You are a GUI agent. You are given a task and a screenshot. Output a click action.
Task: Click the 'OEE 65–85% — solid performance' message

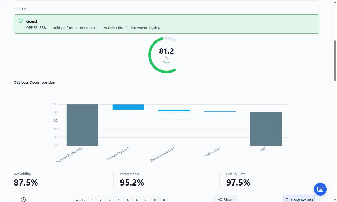93,28
